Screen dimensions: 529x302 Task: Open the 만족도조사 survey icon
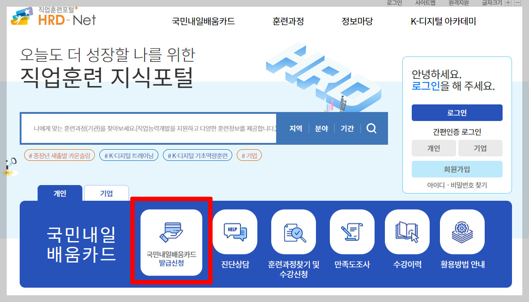[x=352, y=232]
